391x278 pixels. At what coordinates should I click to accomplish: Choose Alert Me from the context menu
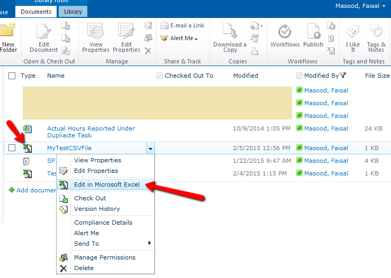pos(87,233)
